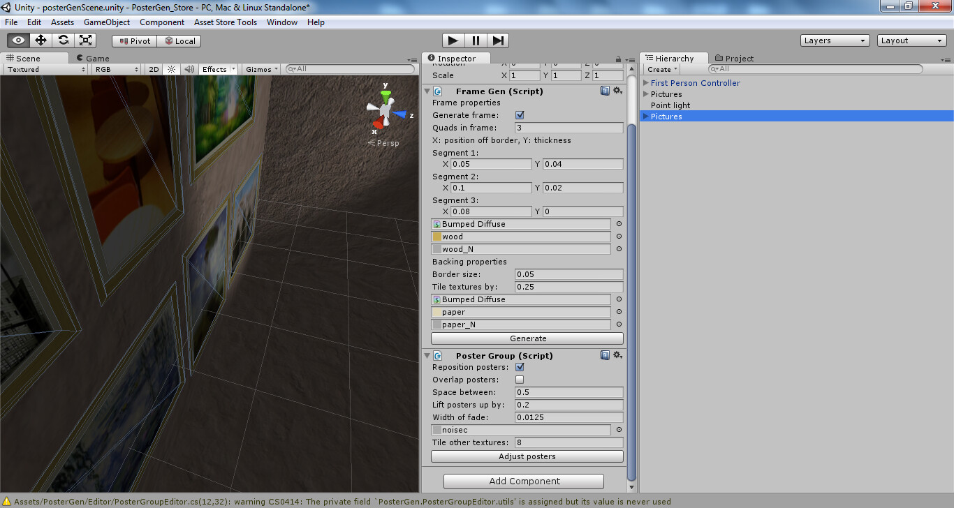Select the Hand pan tool
Screen dimensions: 954x508
point(18,40)
